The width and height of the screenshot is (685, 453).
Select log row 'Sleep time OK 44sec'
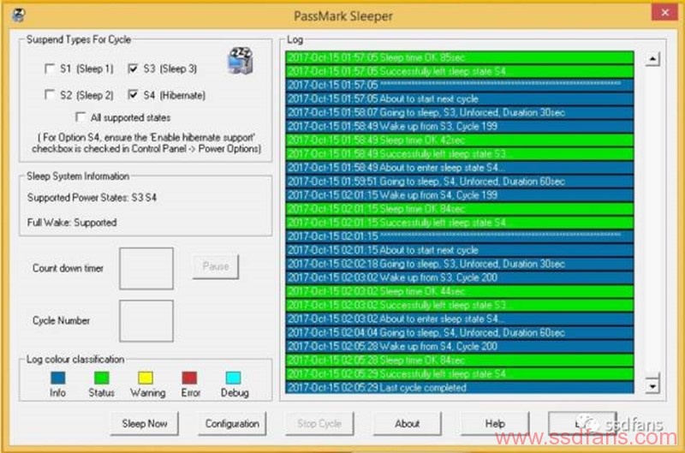click(460, 291)
